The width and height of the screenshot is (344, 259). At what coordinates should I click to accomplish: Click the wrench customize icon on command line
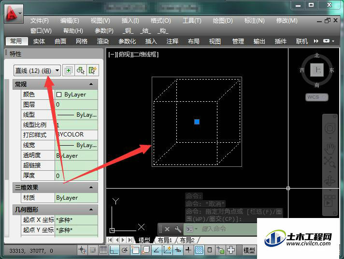point(178,229)
